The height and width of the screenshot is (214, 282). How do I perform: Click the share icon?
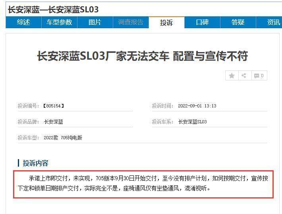(x=244, y=76)
